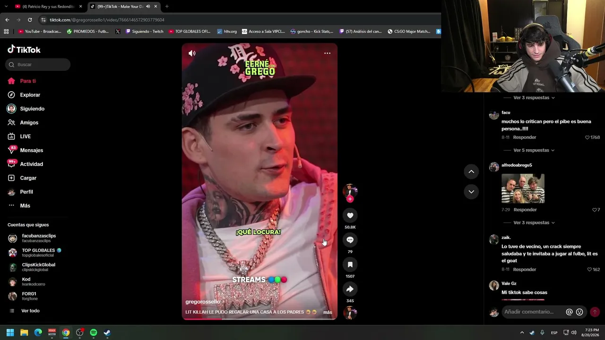Screen dimensions: 605x340
Task: Reload the page in Chrome
Action: [x=30, y=20]
